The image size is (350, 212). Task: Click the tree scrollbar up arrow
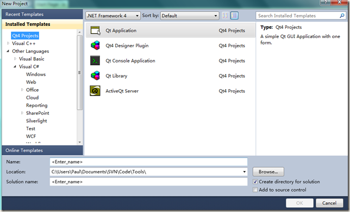tap(80, 33)
